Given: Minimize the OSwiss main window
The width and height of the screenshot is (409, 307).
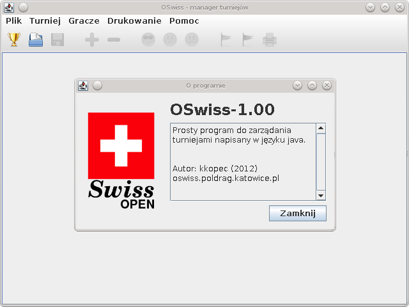Looking at the screenshot, I should pos(371,8).
